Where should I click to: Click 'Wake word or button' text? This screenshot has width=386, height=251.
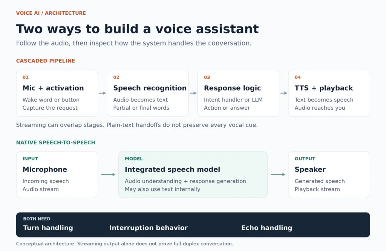click(x=51, y=100)
